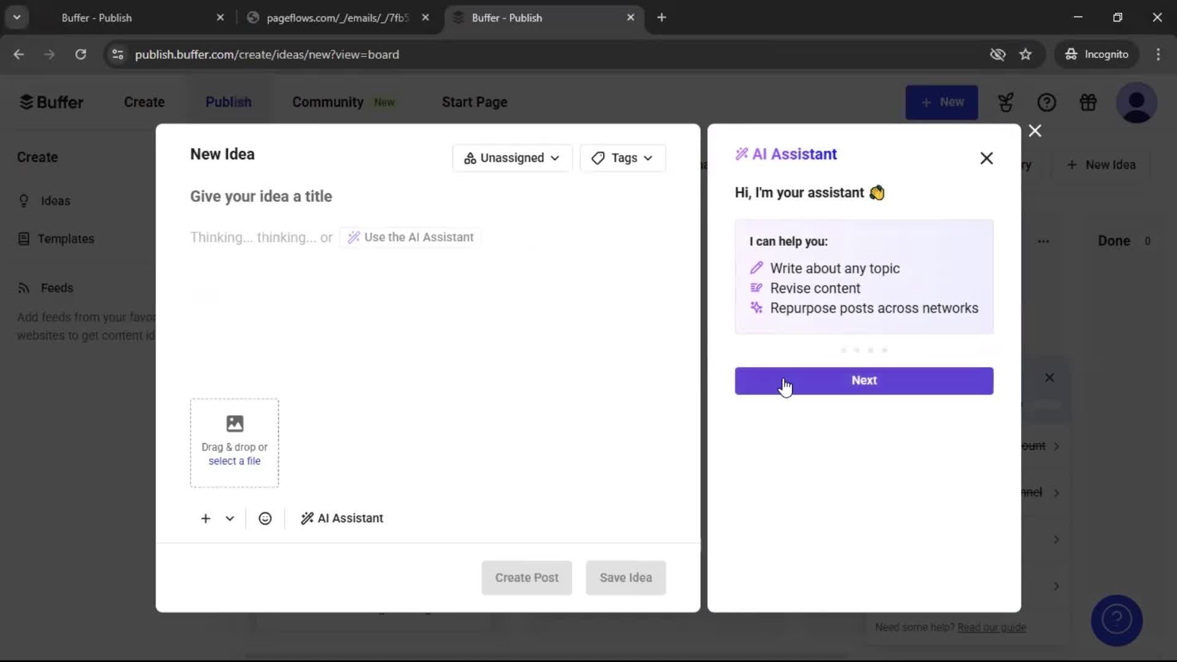Open the help question mark icon
Image resolution: width=1177 pixels, height=662 pixels.
point(1047,102)
